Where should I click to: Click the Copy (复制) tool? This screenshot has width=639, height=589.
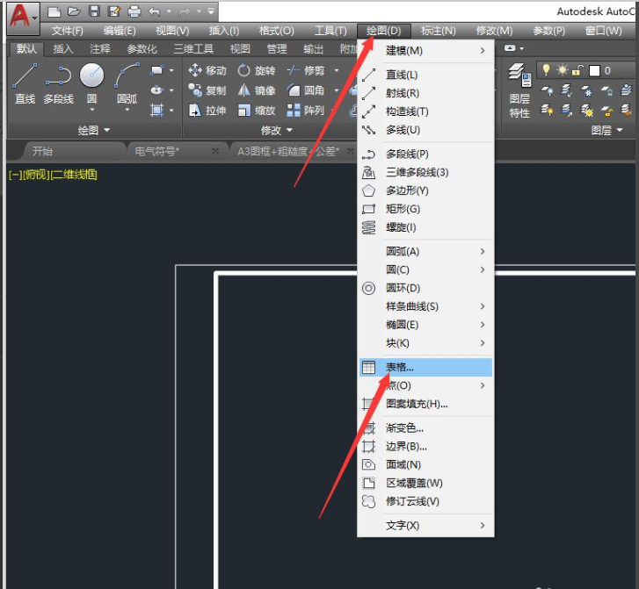click(x=207, y=90)
